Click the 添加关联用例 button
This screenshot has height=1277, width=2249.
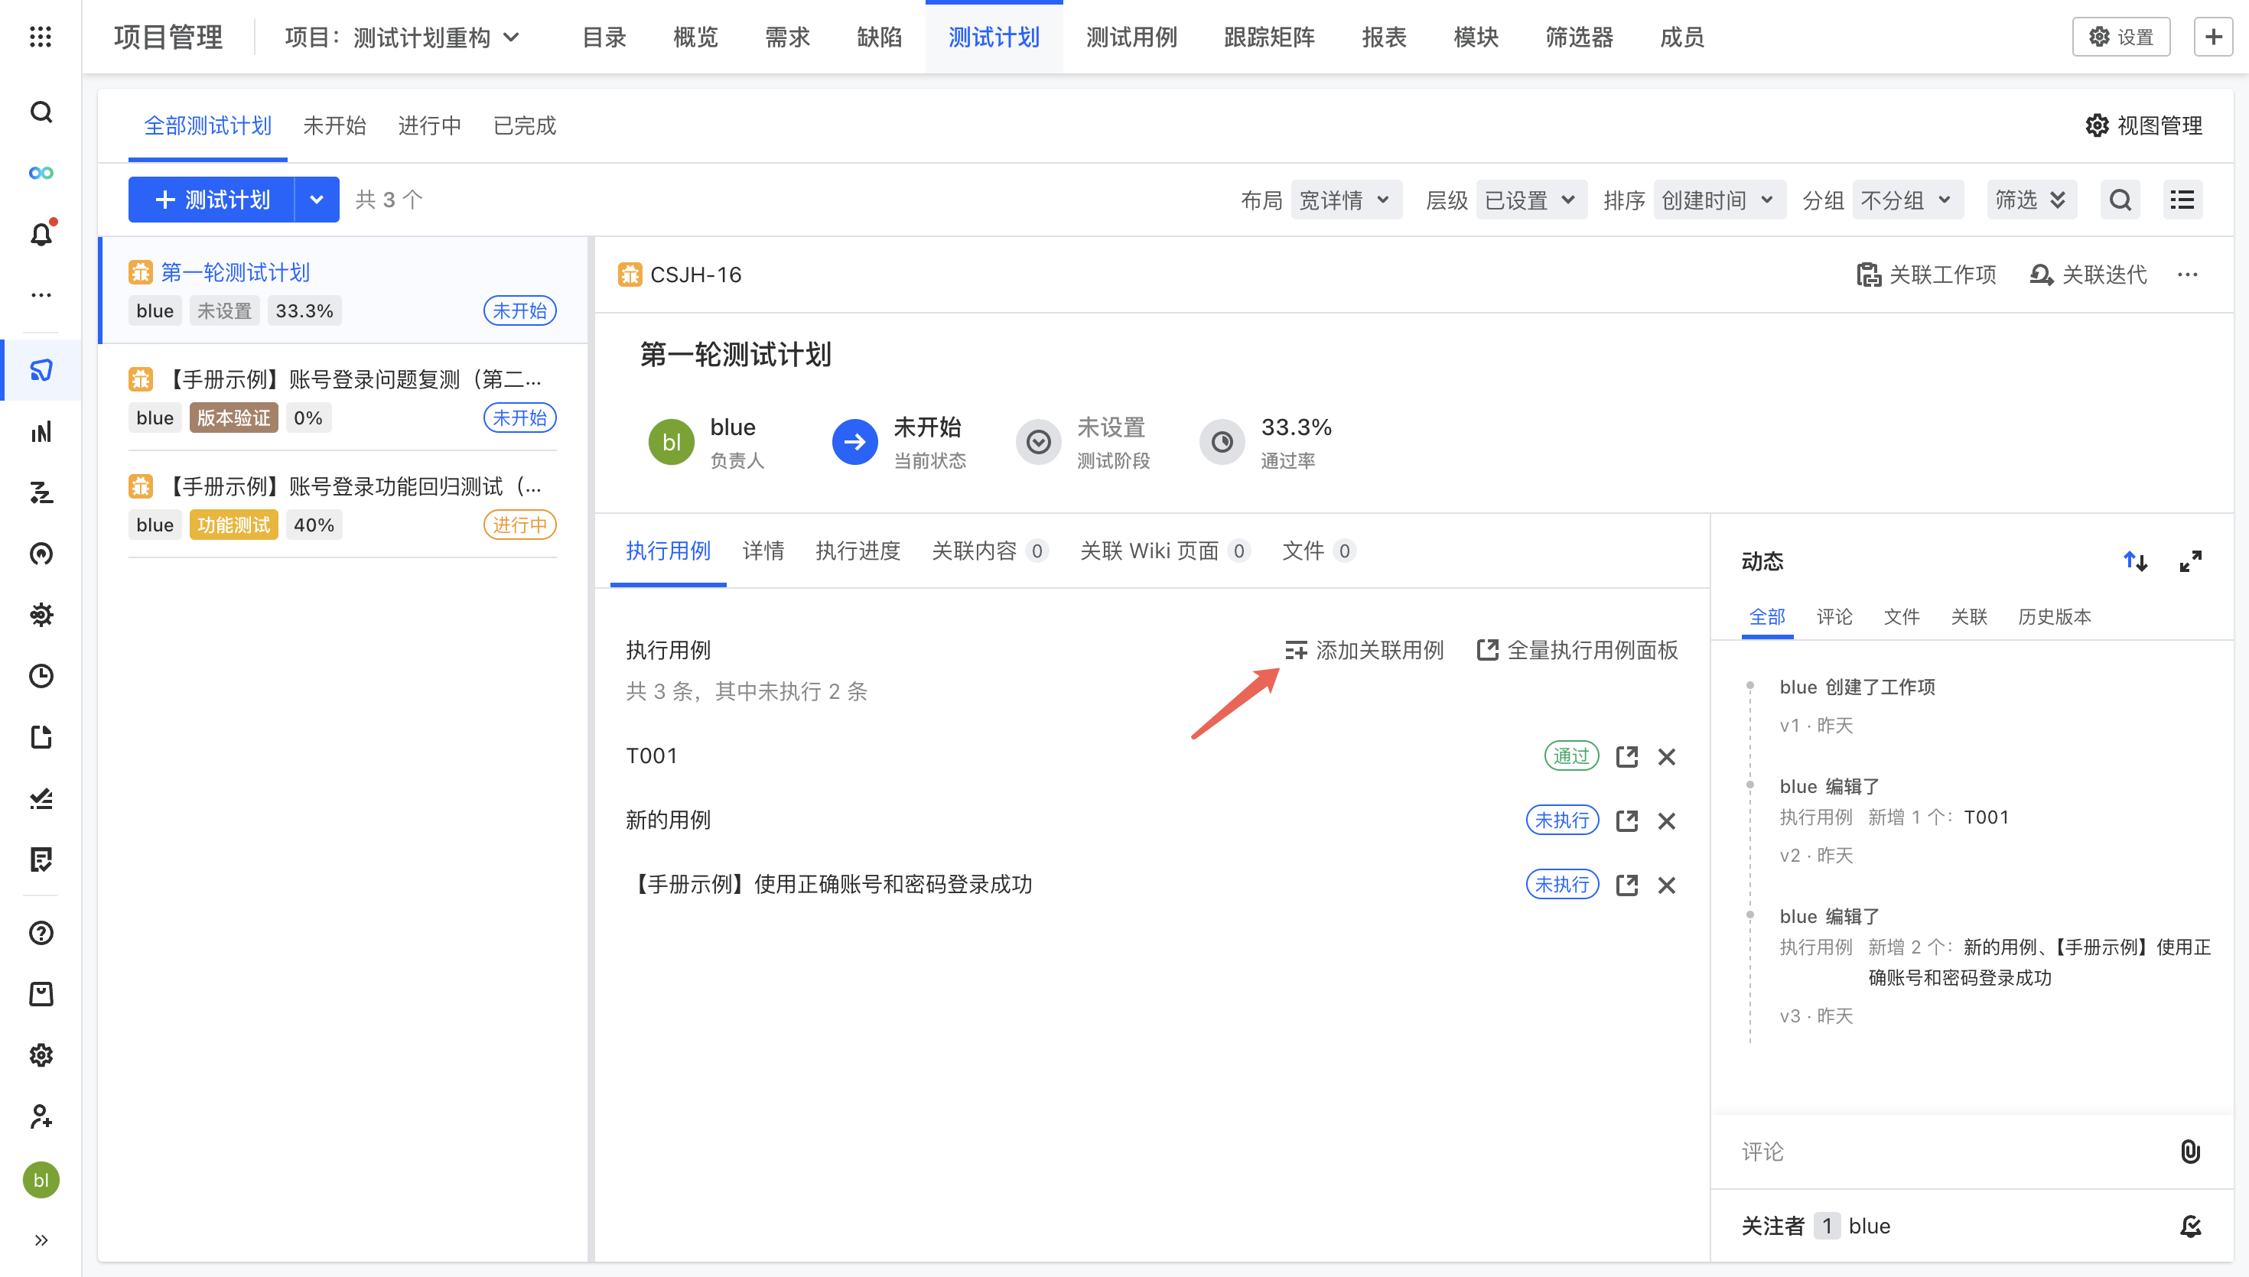[1364, 650]
